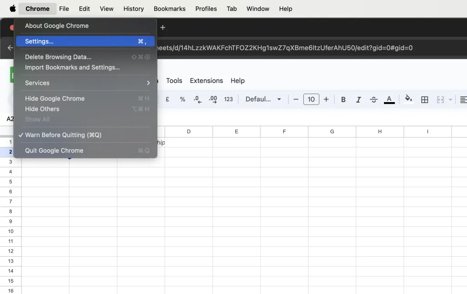Decrease decimal places

[x=197, y=99]
